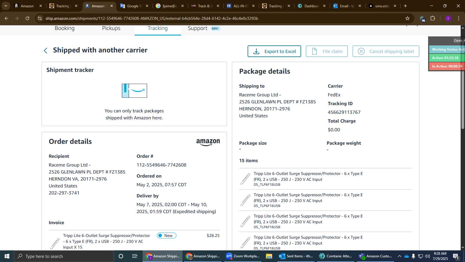Switch to the fjaime@ Google browser tab
465x262 pixels.
point(170,6)
